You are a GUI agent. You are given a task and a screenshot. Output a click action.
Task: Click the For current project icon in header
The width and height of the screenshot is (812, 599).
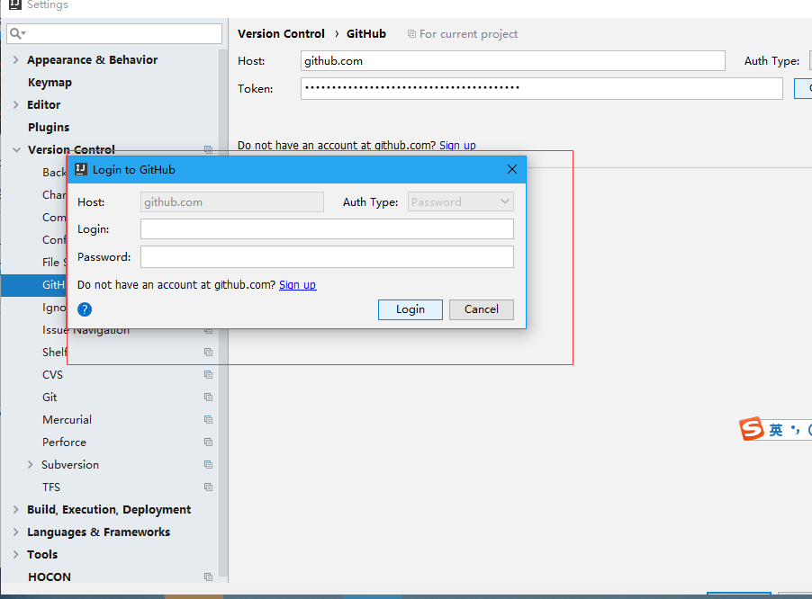(411, 34)
